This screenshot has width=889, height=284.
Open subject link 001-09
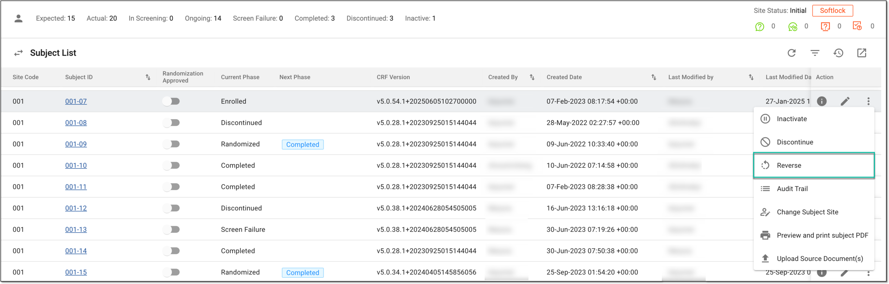click(x=76, y=144)
